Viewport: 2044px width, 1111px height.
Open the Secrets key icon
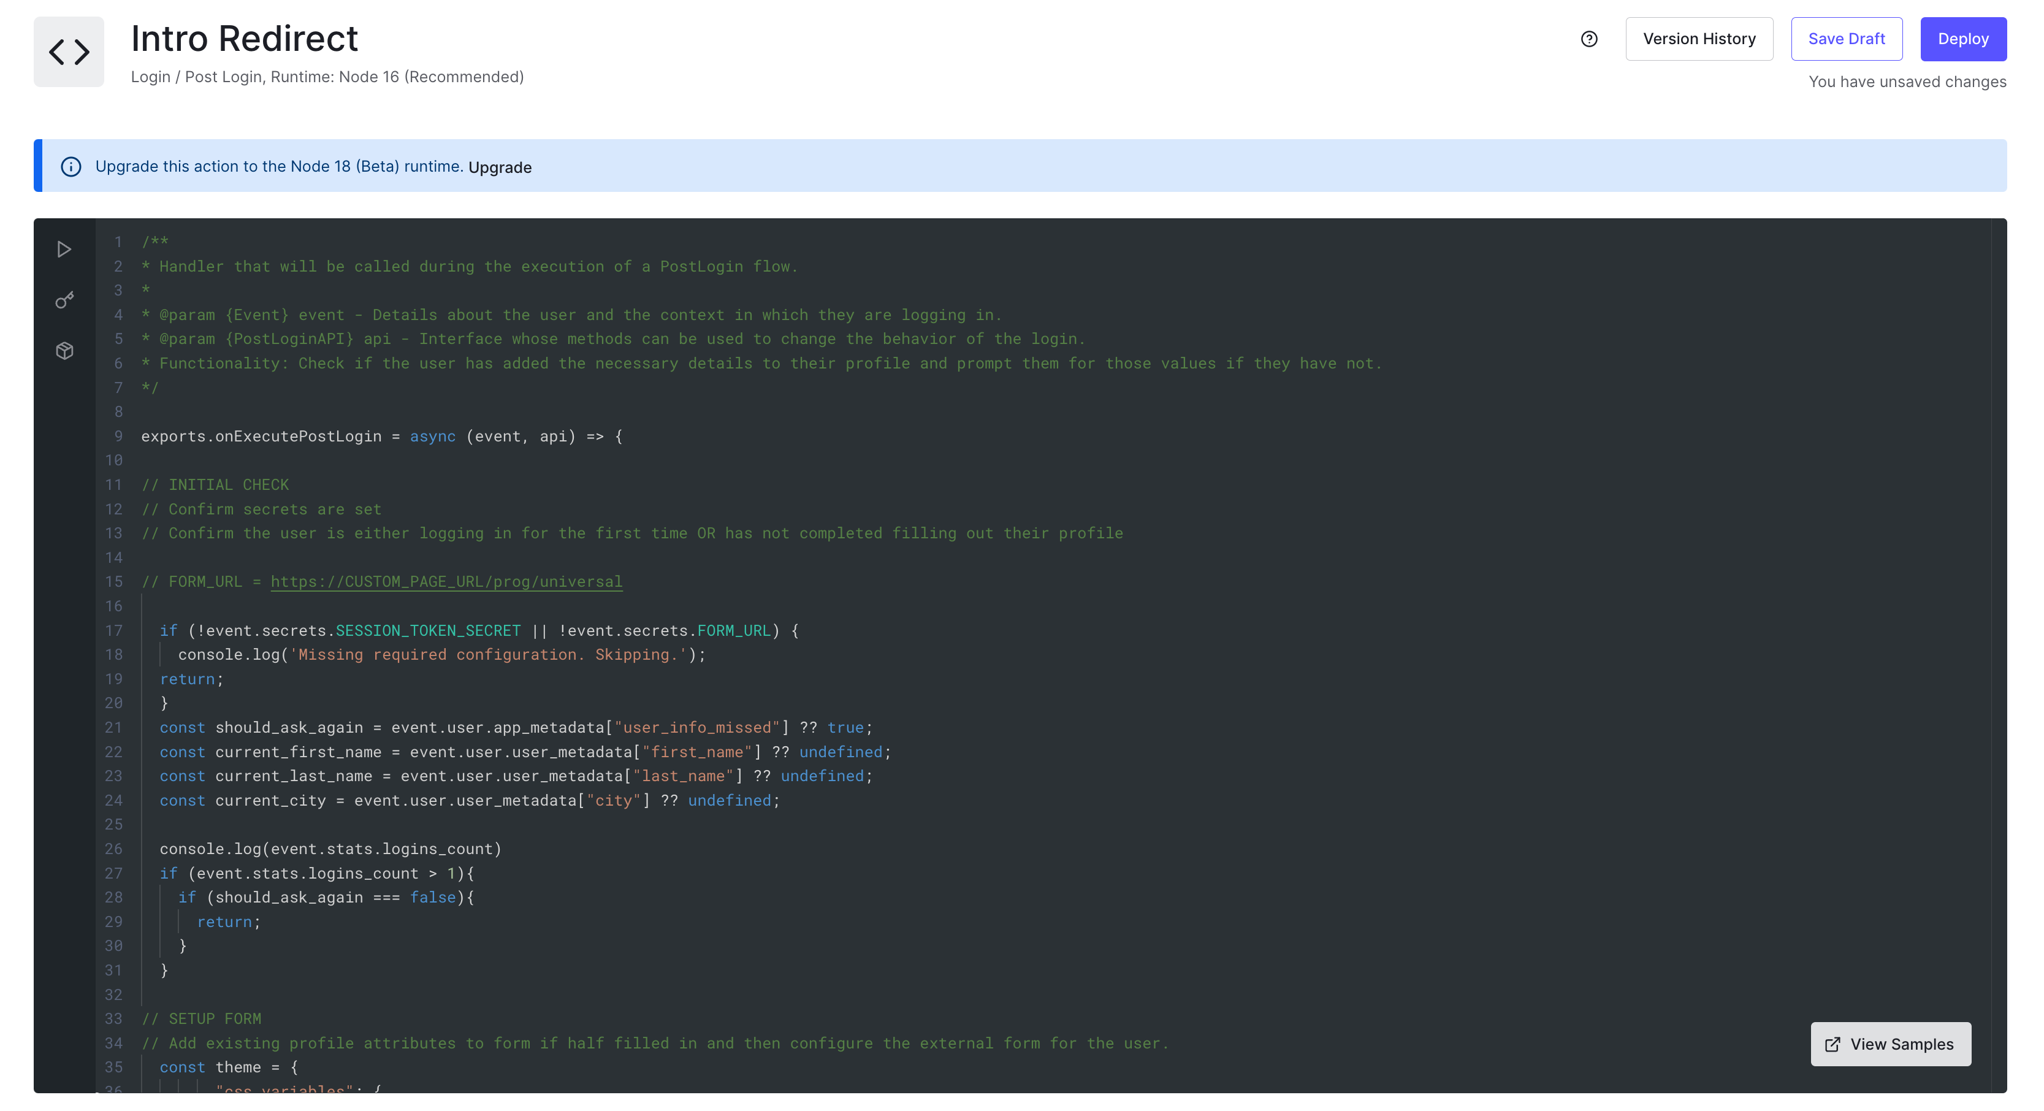[64, 300]
